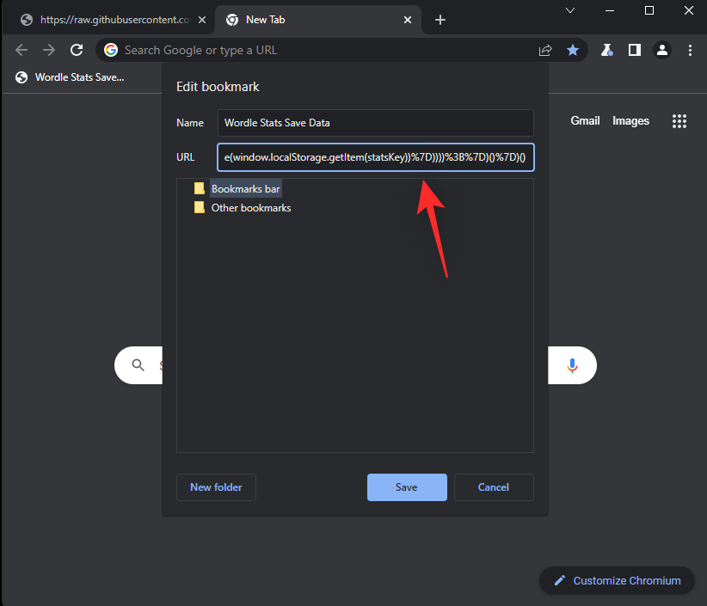Click the Reload page icon
Viewport: 707px width, 606px height.
pyautogui.click(x=77, y=50)
